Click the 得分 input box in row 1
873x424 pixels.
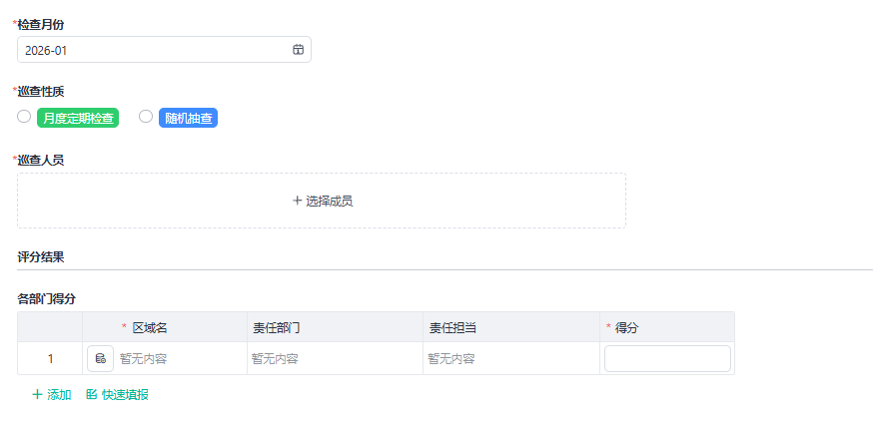click(667, 359)
